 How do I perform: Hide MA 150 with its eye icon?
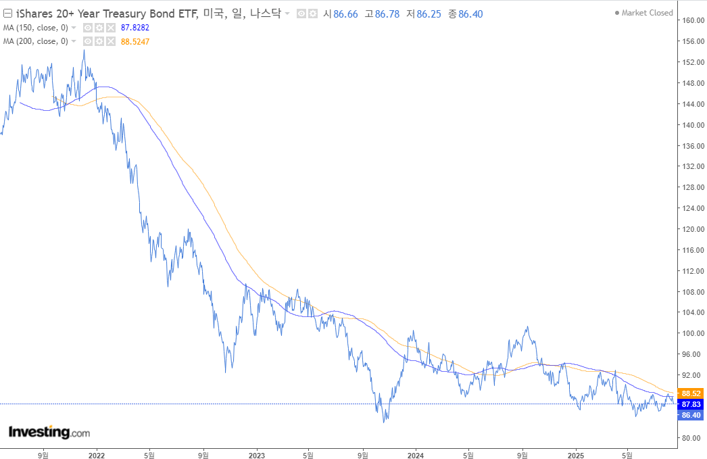tap(88, 28)
